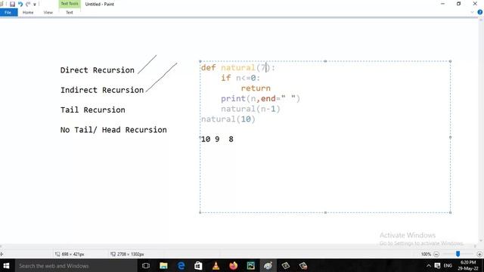The image size is (484, 272).
Task: Click the 'Direct Recursion' text
Action: tap(98, 70)
